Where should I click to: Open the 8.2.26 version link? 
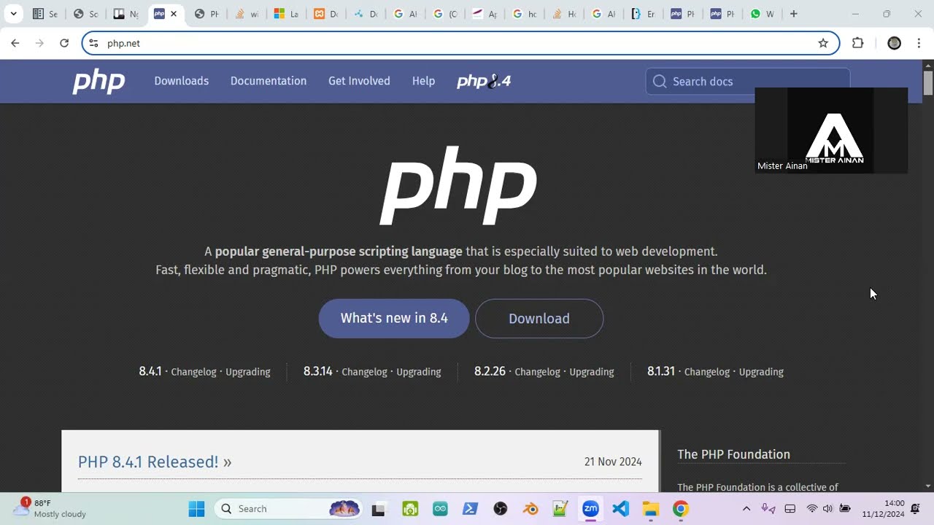(x=490, y=371)
